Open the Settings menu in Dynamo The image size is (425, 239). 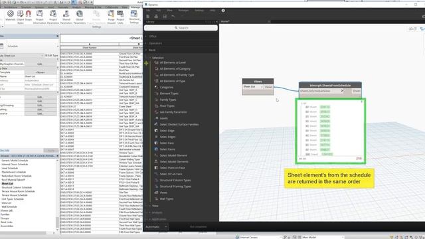tap(199, 11)
